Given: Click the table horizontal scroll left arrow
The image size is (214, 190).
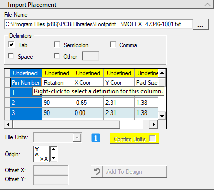Looking at the screenshot, I should tap(8, 125).
